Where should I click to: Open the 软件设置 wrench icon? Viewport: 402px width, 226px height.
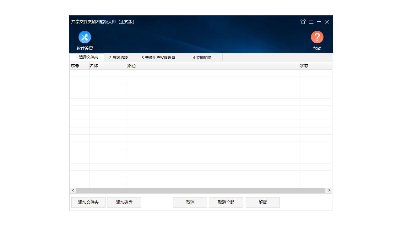[x=85, y=37]
